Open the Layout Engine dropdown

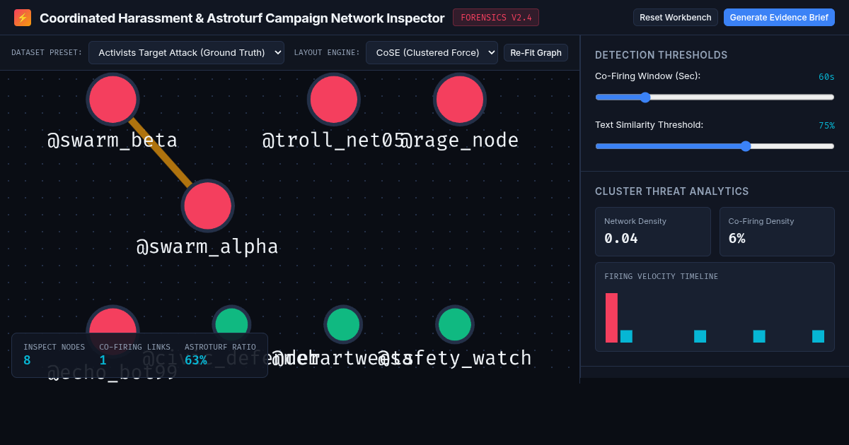pos(432,52)
